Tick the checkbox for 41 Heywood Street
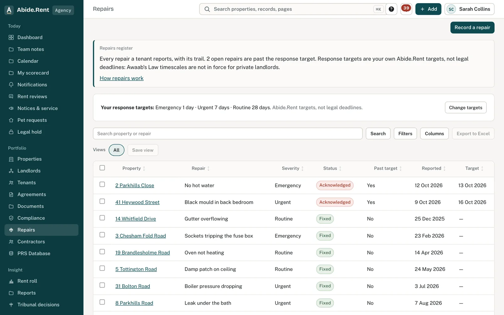This screenshot has height=315, width=504. point(102,201)
